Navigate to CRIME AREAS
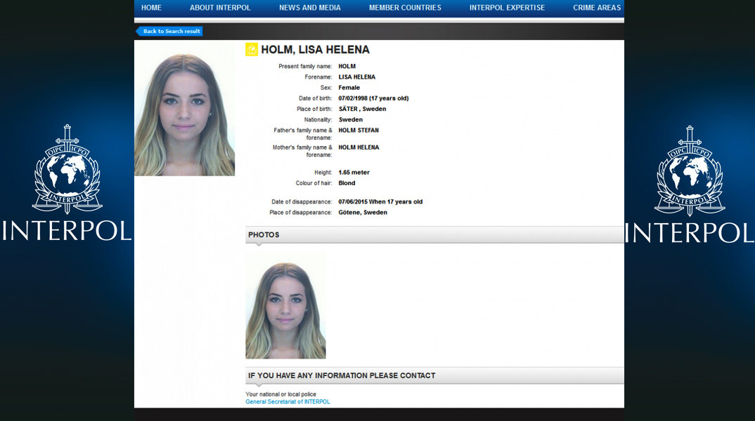 [597, 8]
